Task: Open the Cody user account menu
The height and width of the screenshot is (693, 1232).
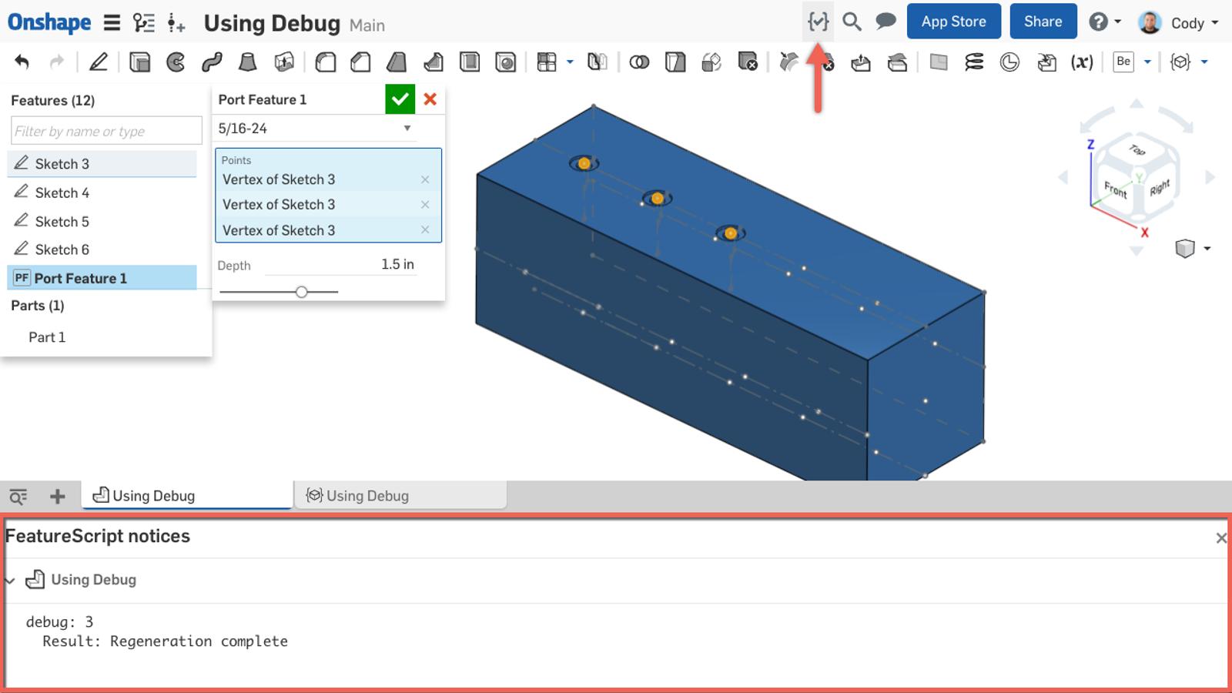Action: click(1179, 22)
